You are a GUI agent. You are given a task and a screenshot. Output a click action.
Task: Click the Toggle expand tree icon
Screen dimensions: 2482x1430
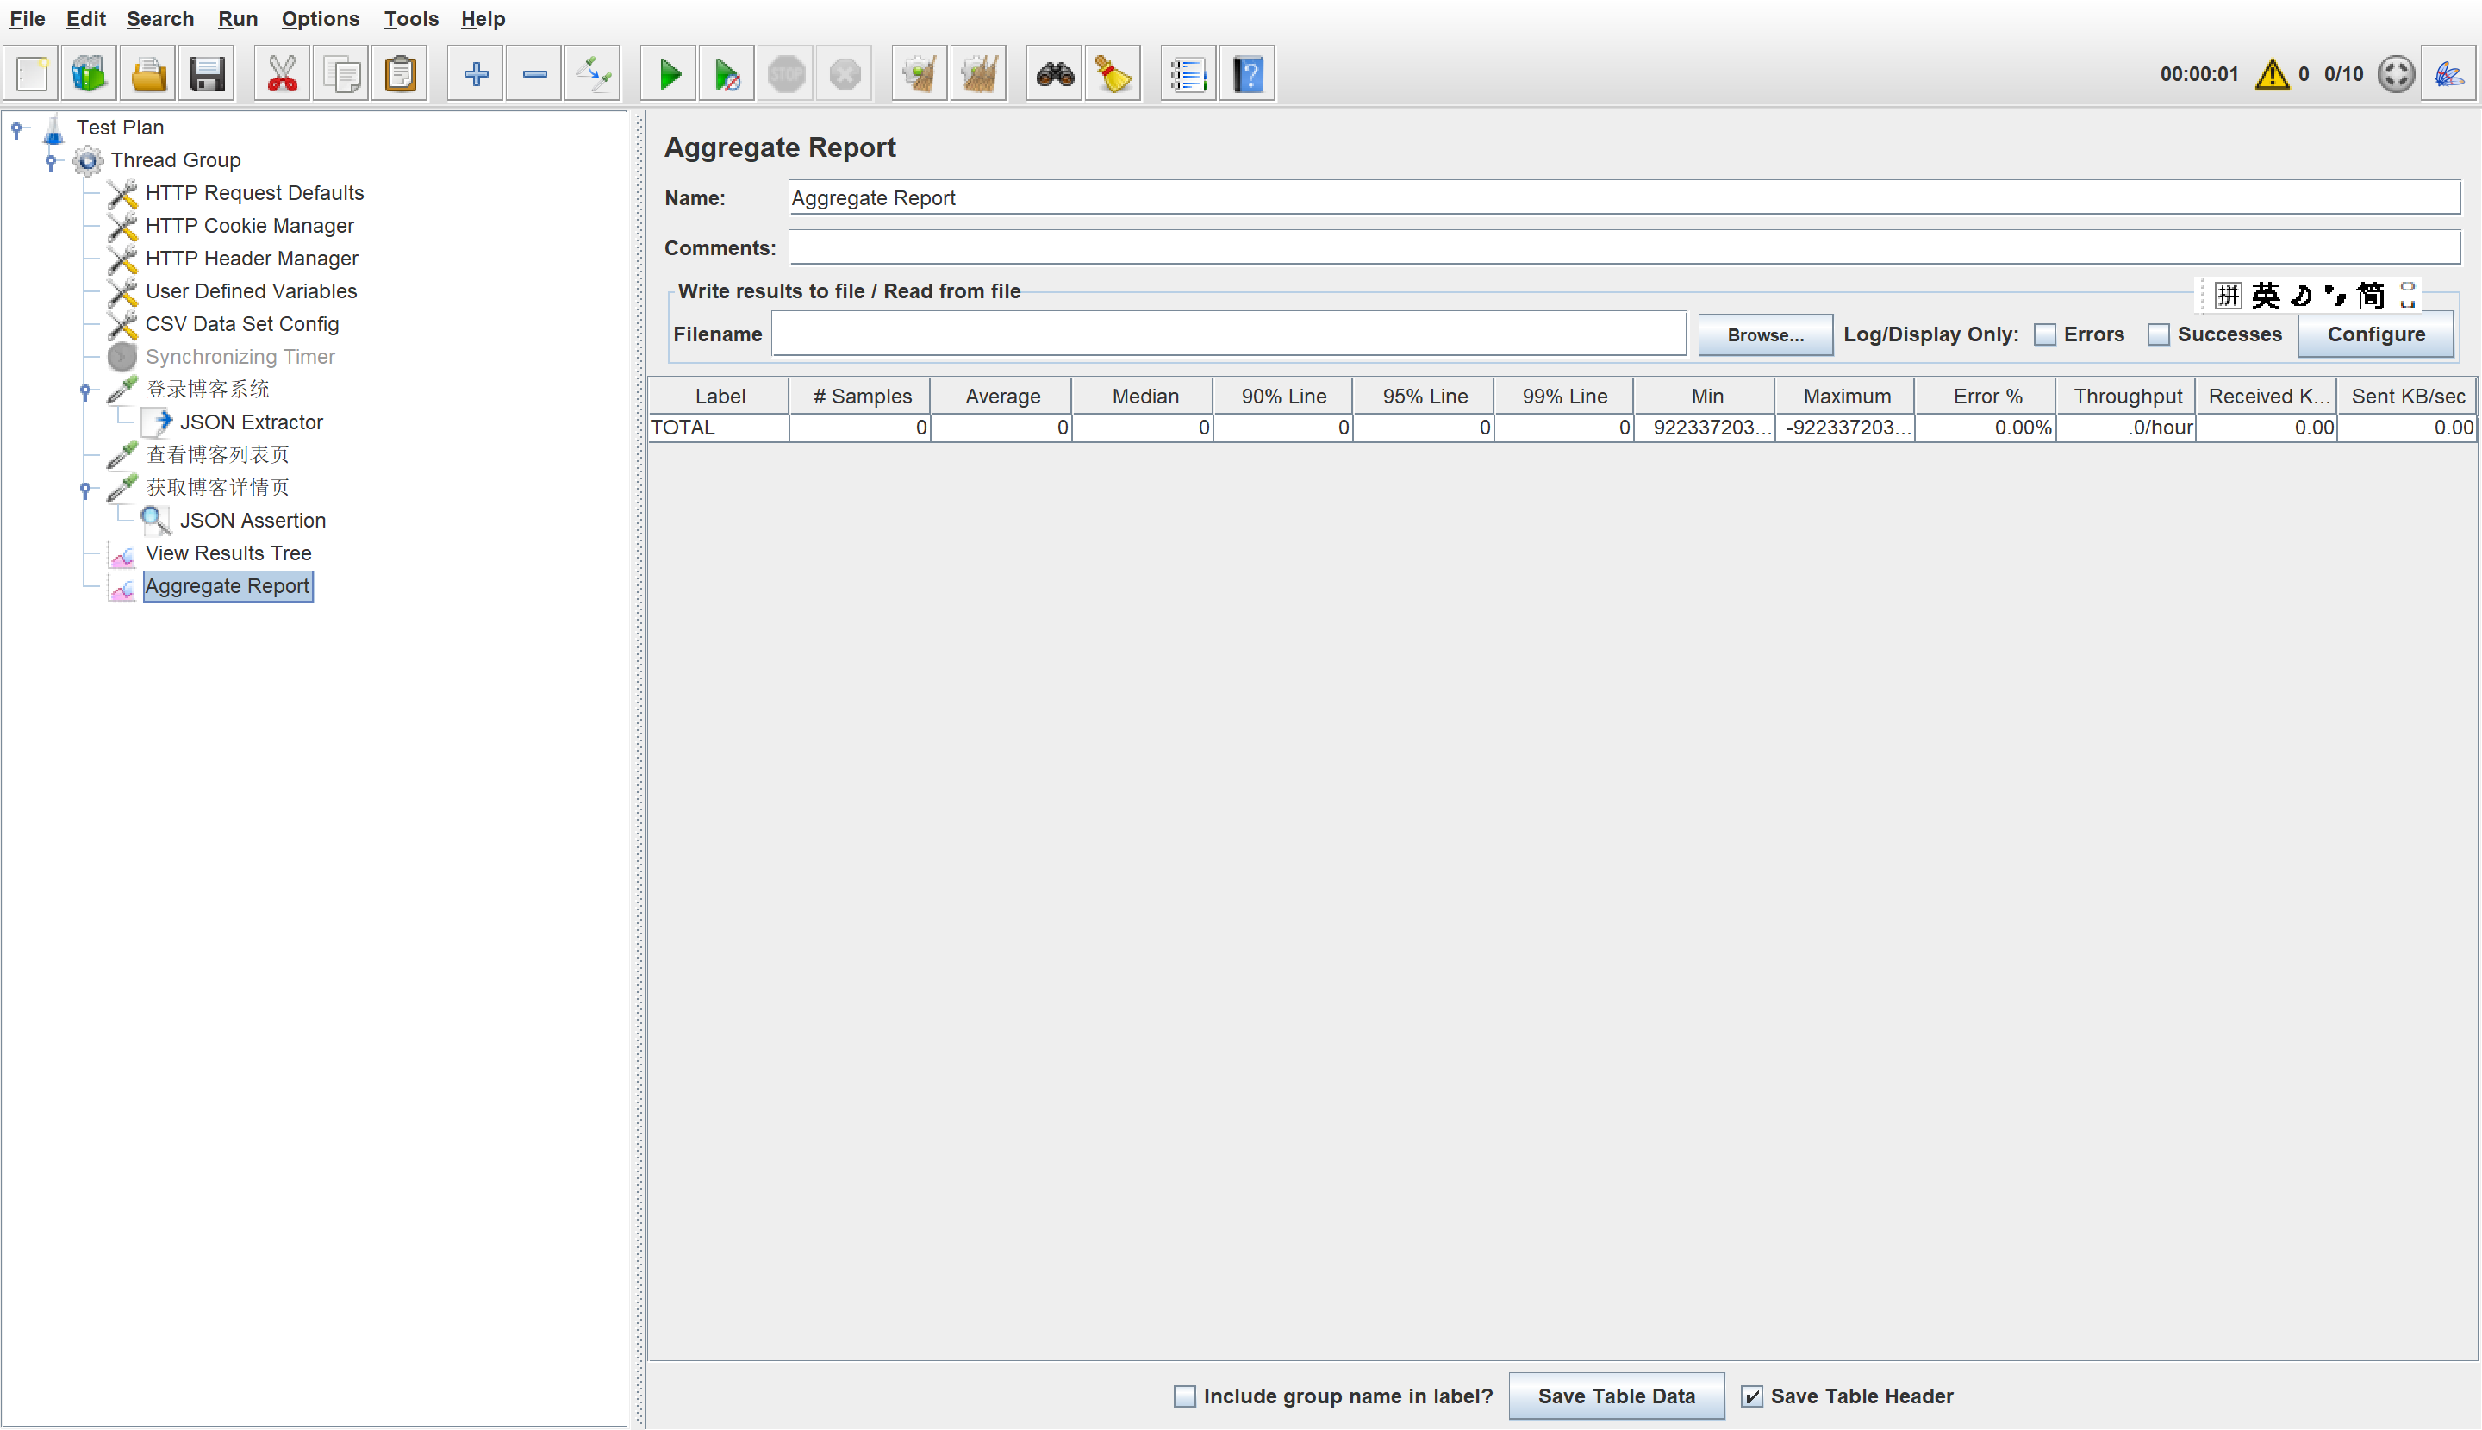click(x=593, y=73)
